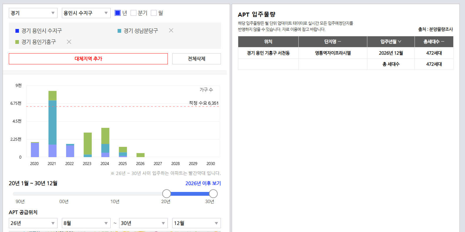The width and height of the screenshot is (465, 232).
Task: Click the 위치 column header
Action: pos(268,42)
